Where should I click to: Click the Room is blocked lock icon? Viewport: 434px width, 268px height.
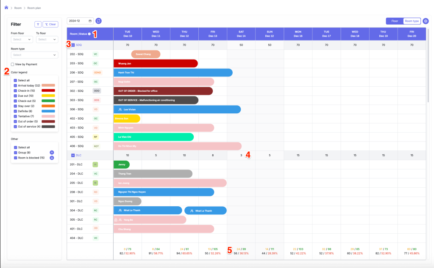[x=52, y=158]
